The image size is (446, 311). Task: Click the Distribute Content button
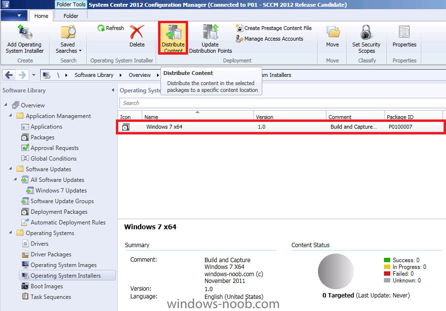(173, 38)
